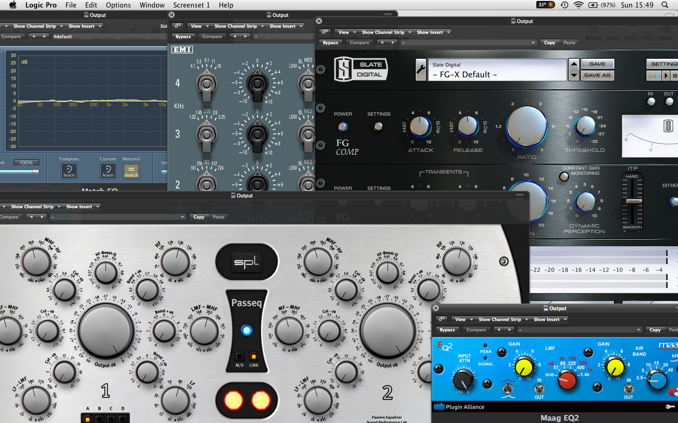Screen dimensions: 678x423
Task: Open the Logic Pro menu
Action: coord(41,5)
